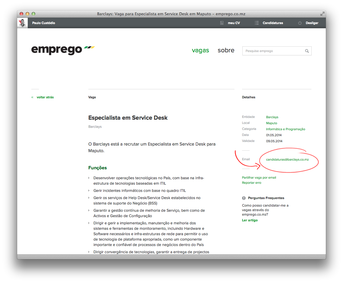Open Informática e Programação category link
This screenshot has height=283, width=343.
click(285, 129)
